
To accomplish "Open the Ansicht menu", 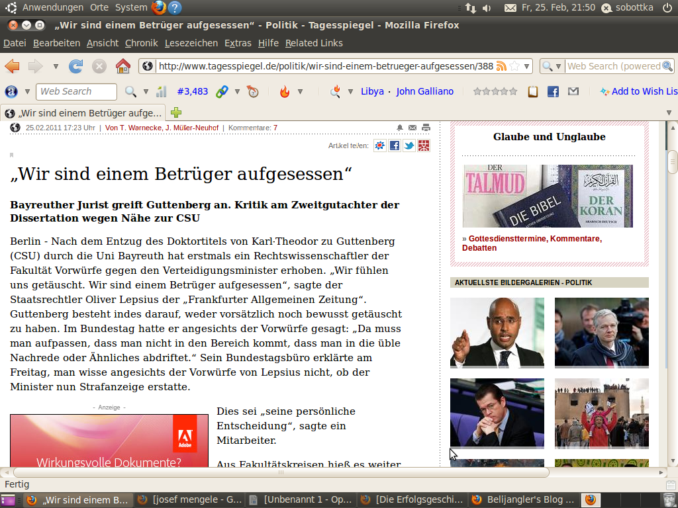I will tap(103, 43).
